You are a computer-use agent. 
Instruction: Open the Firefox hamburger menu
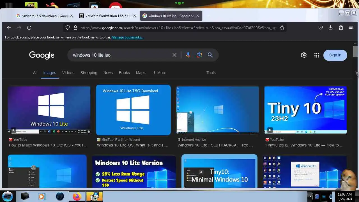(x=351, y=27)
